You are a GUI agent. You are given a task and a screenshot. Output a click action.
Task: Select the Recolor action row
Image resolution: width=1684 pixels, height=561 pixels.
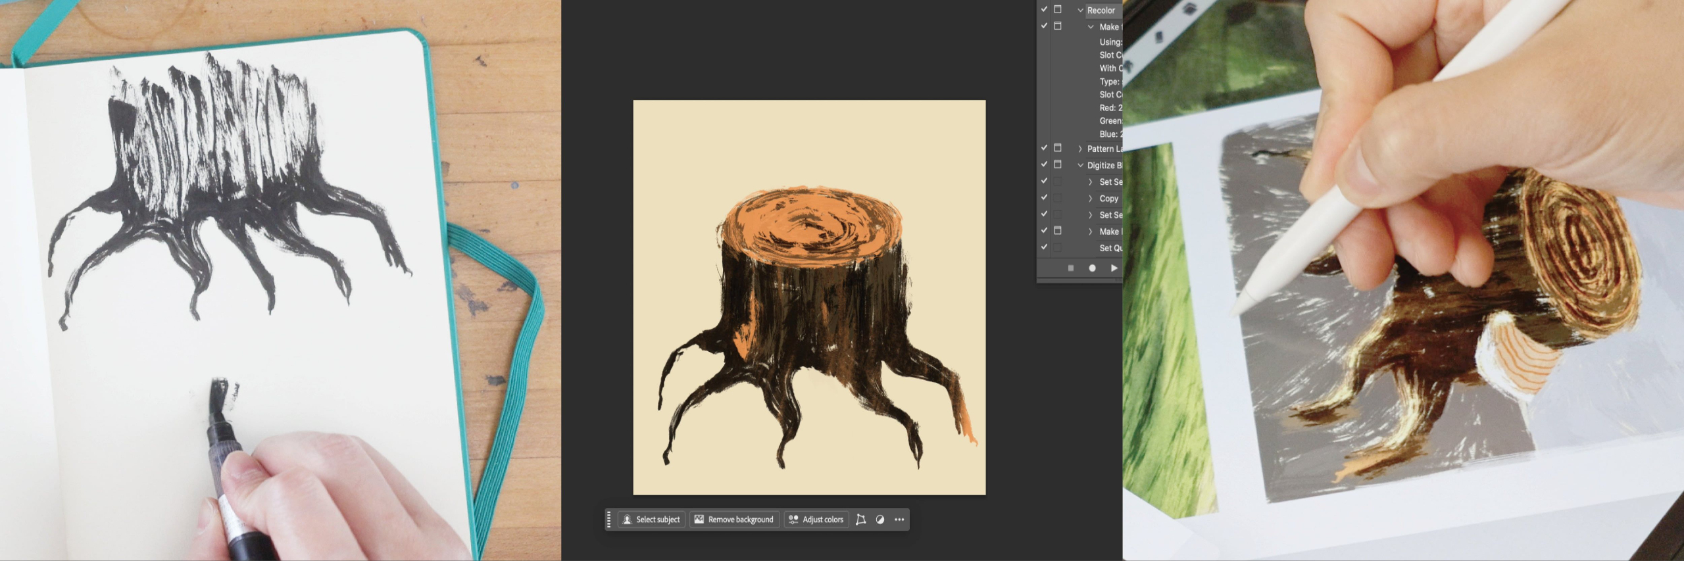[1101, 11]
